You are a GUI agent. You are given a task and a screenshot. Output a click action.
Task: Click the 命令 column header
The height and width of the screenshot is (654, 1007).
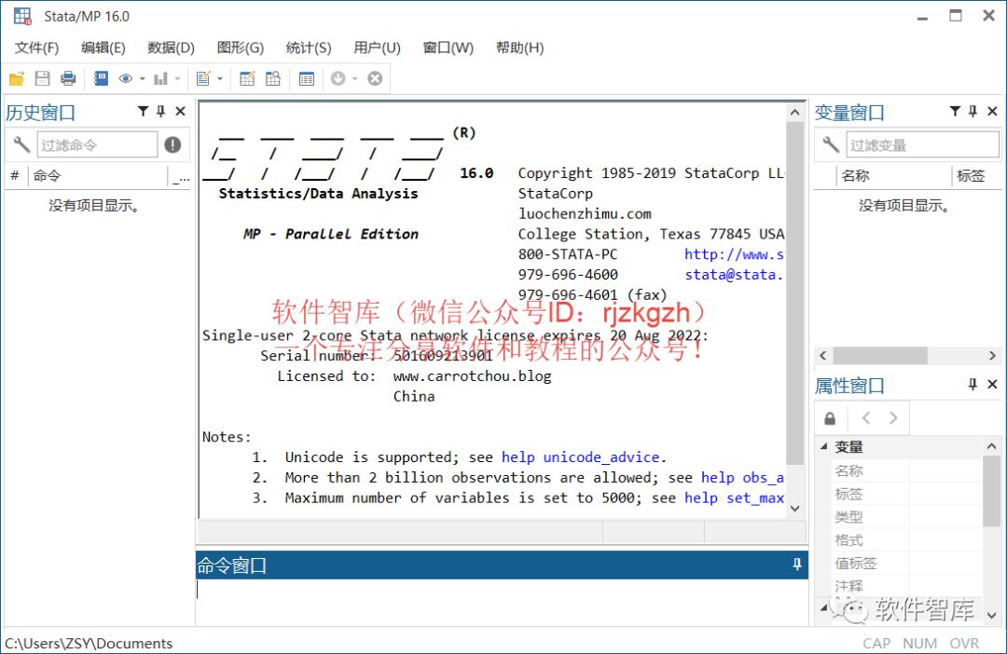pyautogui.click(x=98, y=175)
